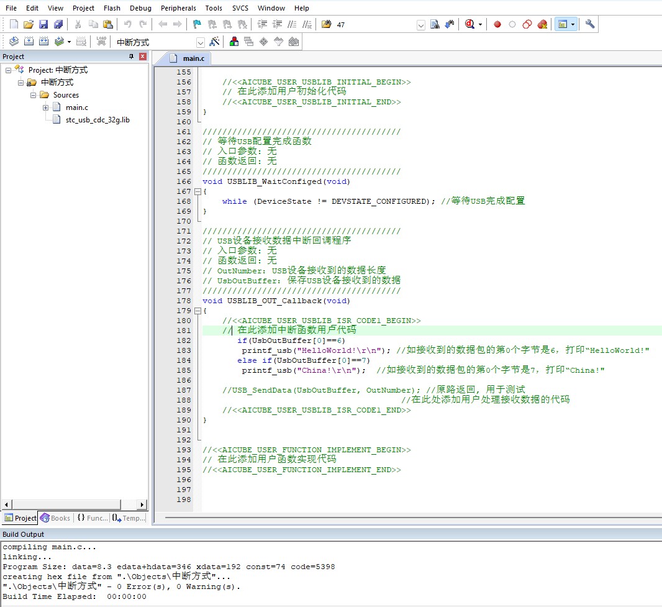The image size is (662, 607).
Task: Build the target files
Action: [29, 42]
